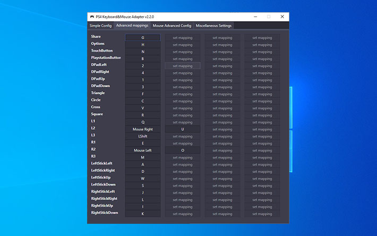377x236 pixels.
Task: Click the Share row label
Action: tap(96, 37)
